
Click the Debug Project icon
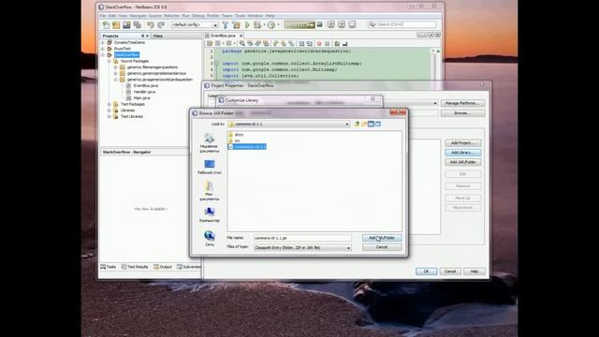click(x=258, y=25)
